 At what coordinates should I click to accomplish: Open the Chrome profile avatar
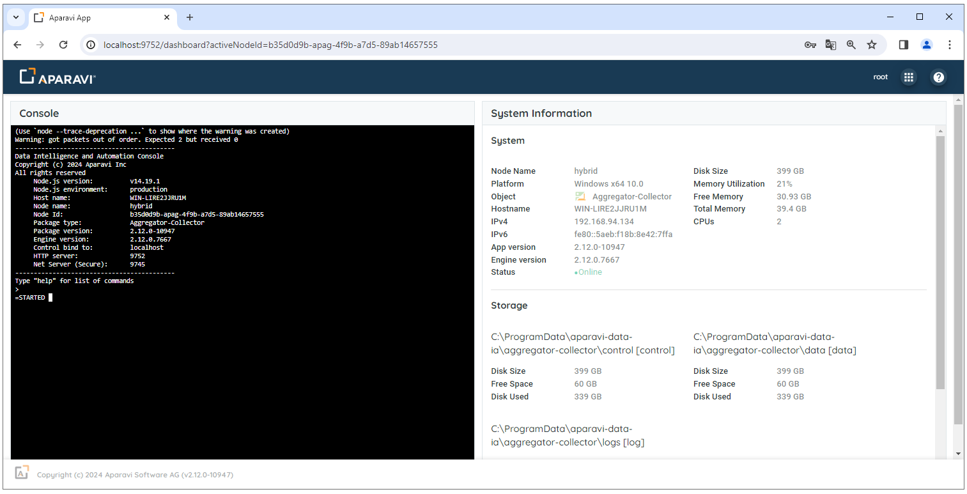pyautogui.click(x=926, y=45)
